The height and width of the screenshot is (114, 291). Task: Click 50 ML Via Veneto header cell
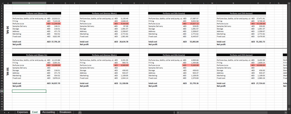[174, 55]
